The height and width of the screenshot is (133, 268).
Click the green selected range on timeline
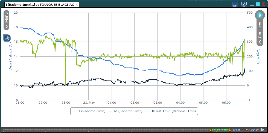tap(220, 130)
